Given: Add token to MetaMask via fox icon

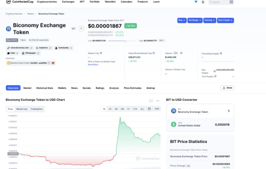Looking at the screenshot, I should pos(53,63).
